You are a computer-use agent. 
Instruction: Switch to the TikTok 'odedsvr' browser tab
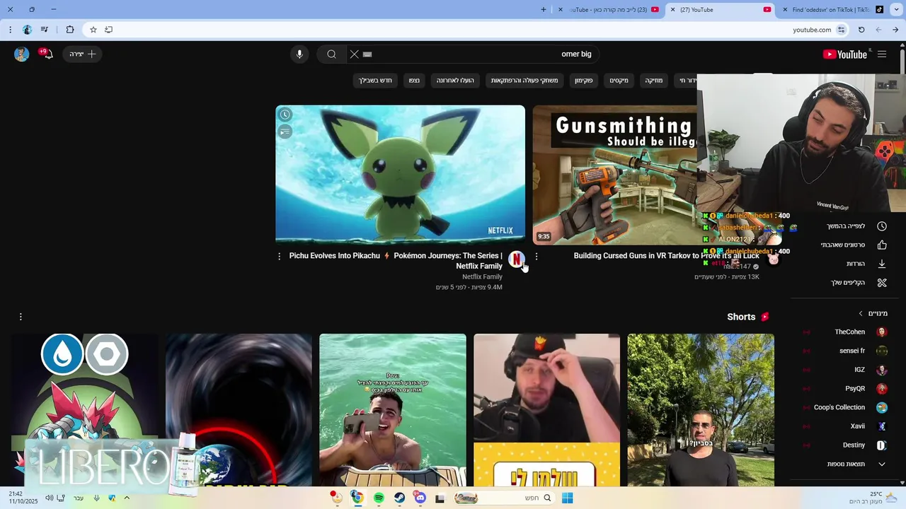[x=833, y=10]
